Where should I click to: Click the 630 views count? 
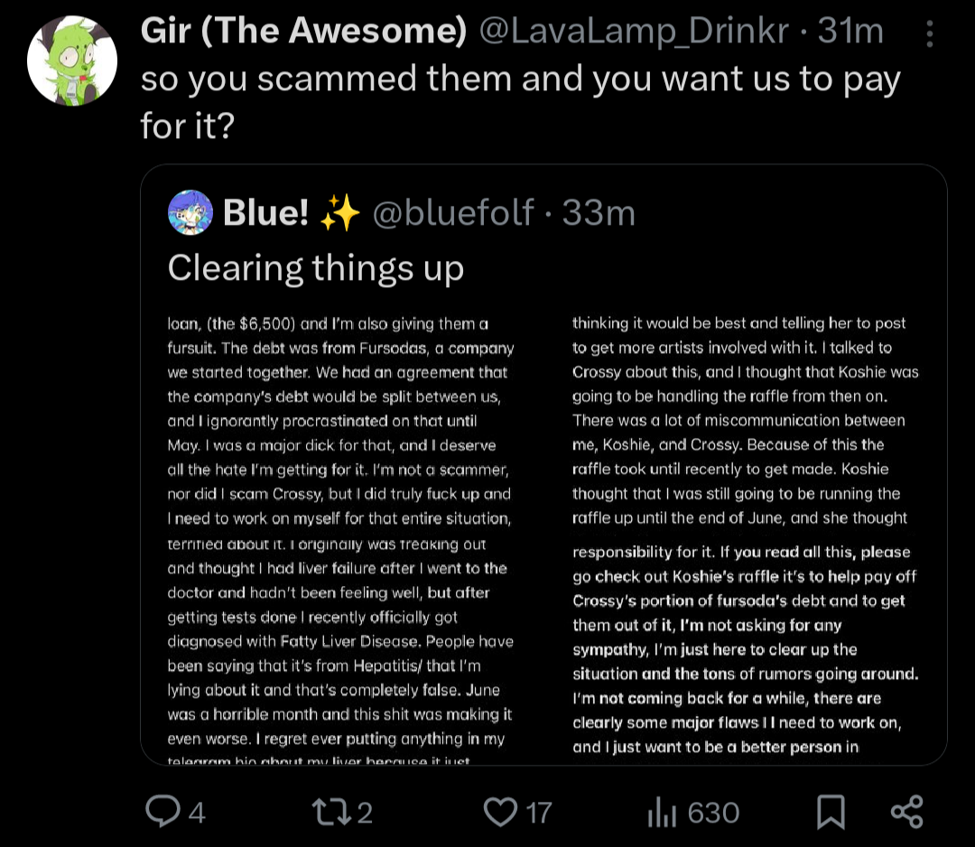pos(713,813)
